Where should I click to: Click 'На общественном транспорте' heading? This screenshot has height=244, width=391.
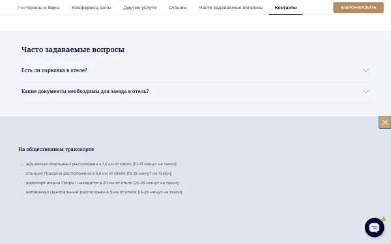pos(56,149)
